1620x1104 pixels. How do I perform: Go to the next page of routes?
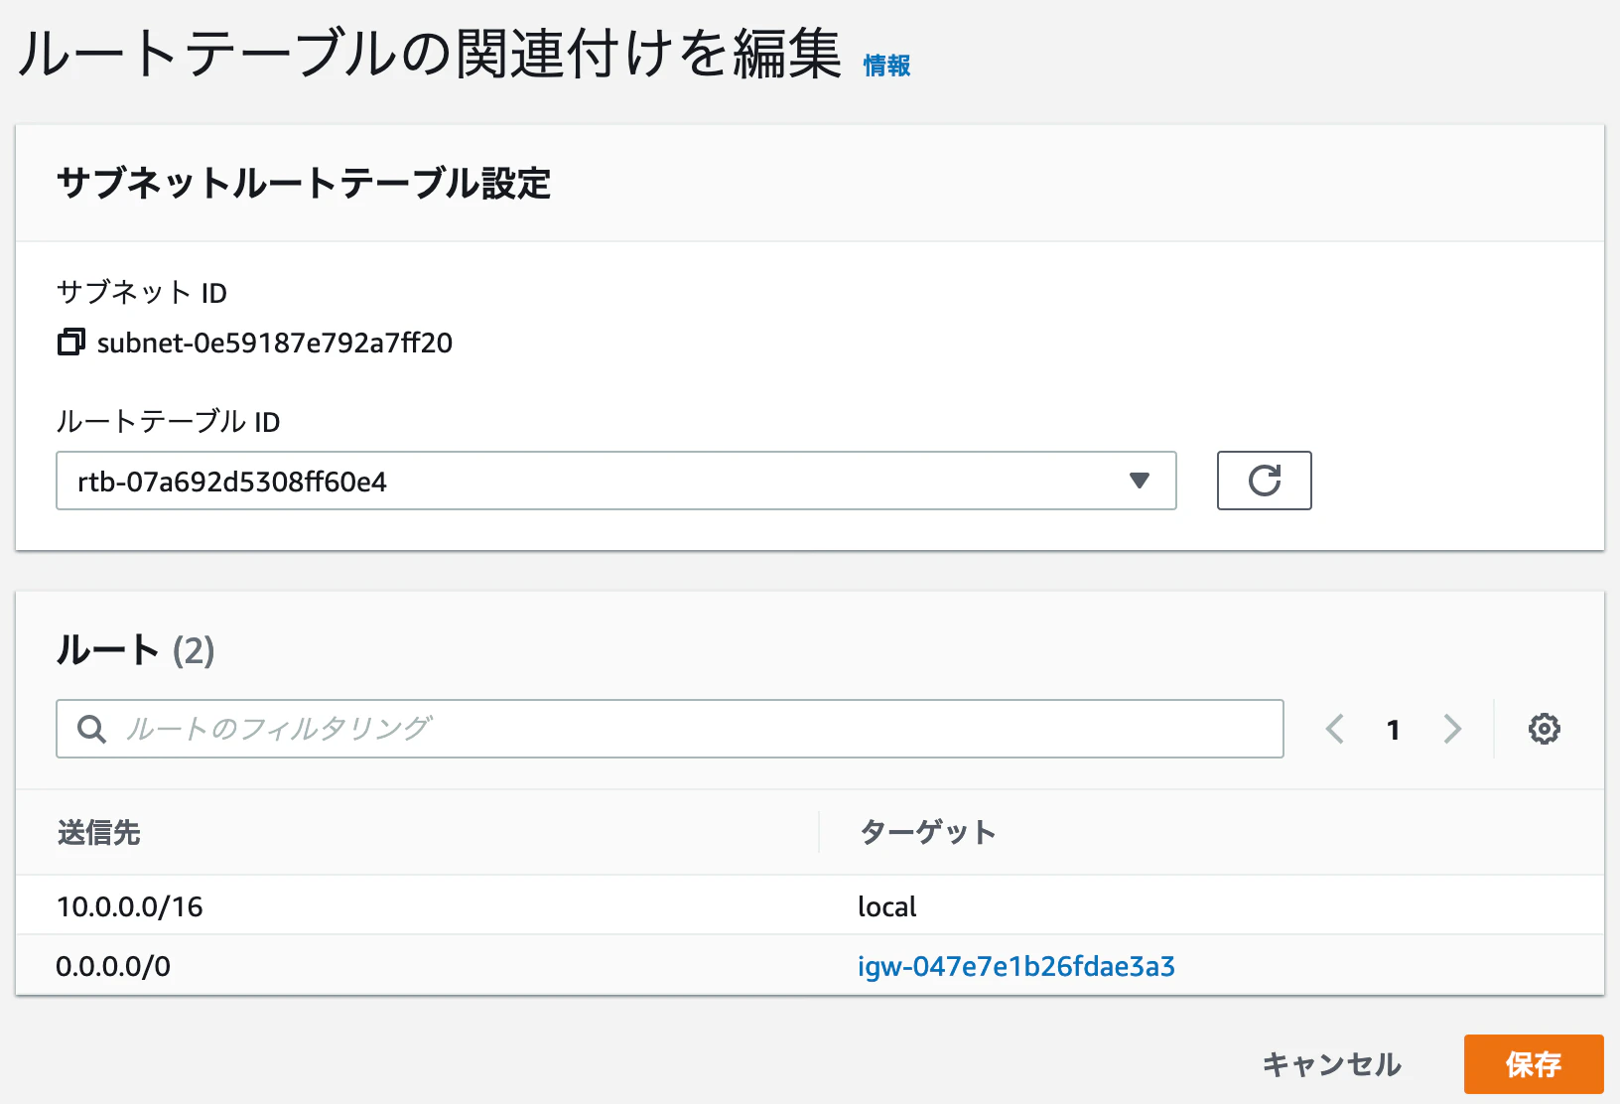1452,729
